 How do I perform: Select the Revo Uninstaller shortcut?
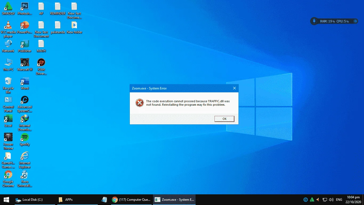coord(25,179)
